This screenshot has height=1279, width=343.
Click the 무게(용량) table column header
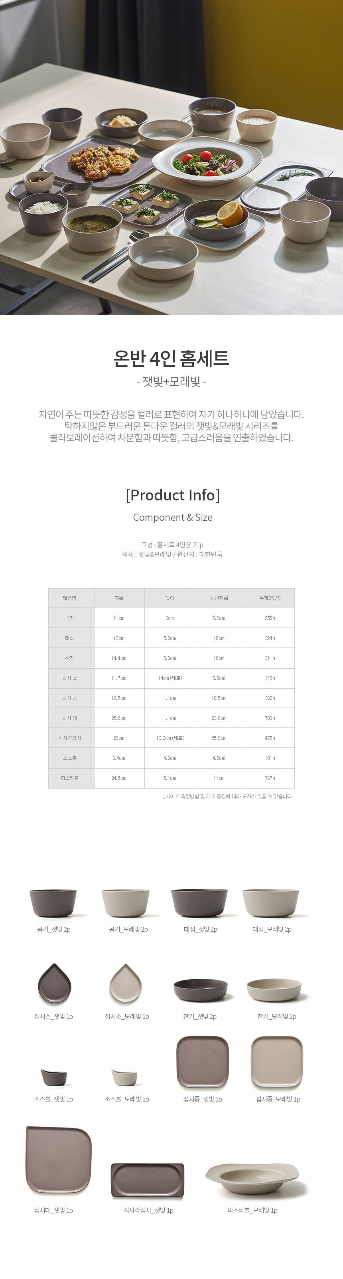[x=270, y=598]
